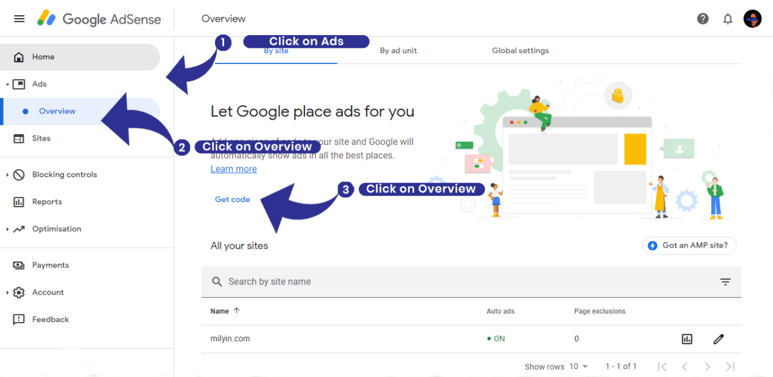Click the Auto ads column header

tap(501, 311)
